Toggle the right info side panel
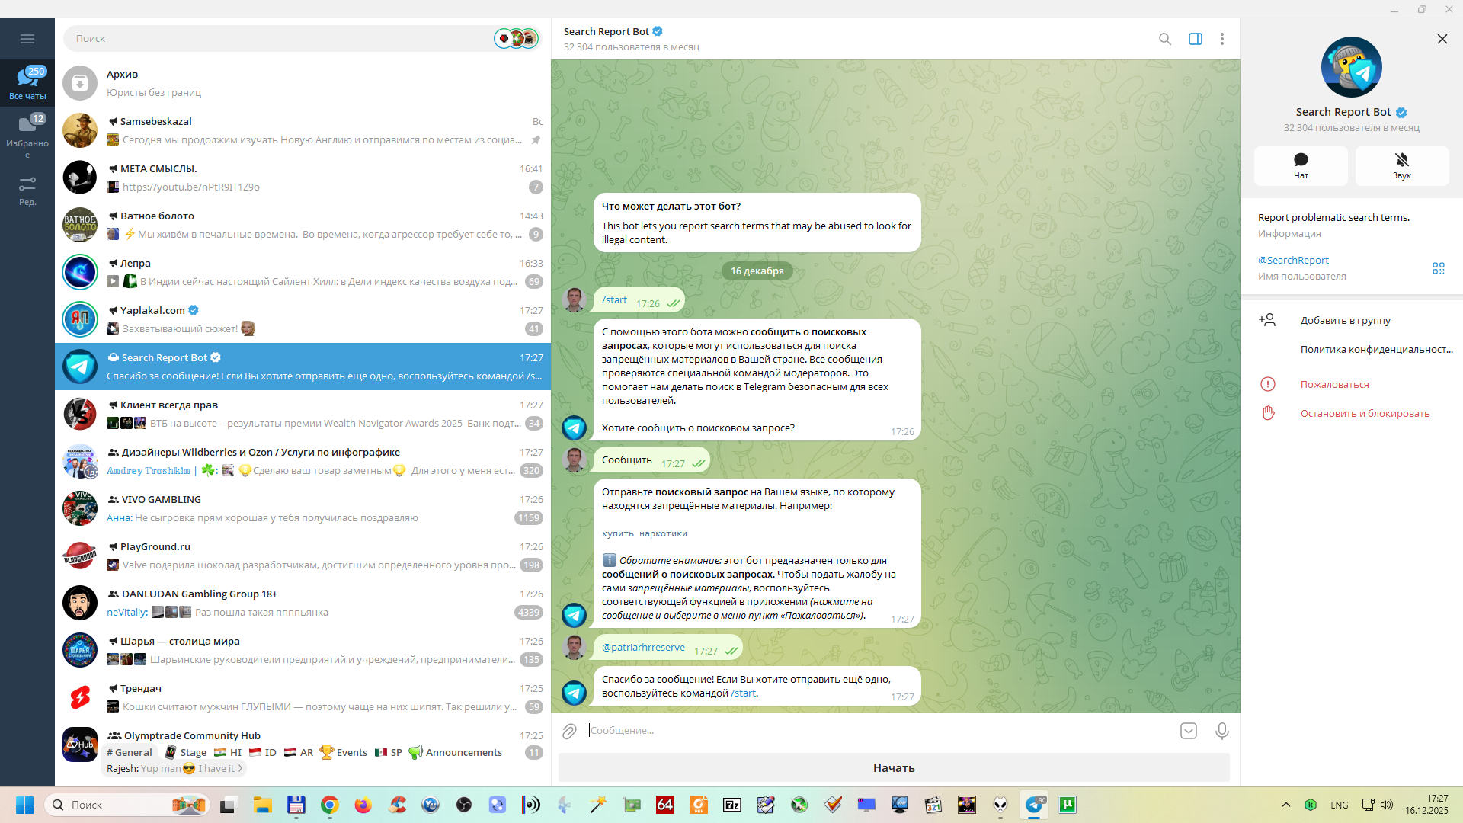This screenshot has height=823, width=1463. tap(1195, 39)
